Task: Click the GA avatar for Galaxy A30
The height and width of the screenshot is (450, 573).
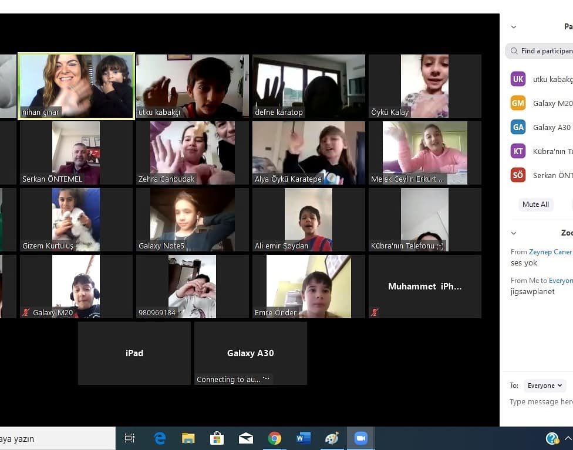Action: pos(518,127)
